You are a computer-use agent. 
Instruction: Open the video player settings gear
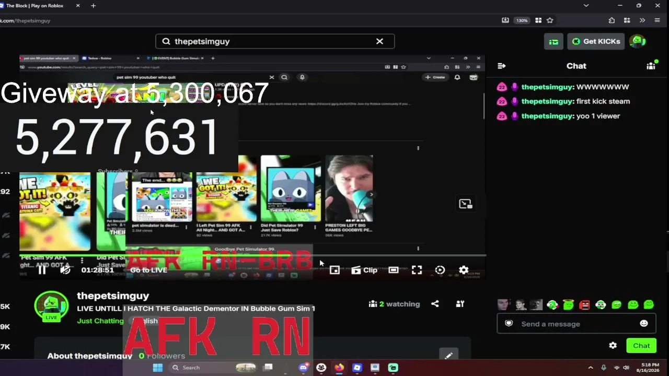464,270
